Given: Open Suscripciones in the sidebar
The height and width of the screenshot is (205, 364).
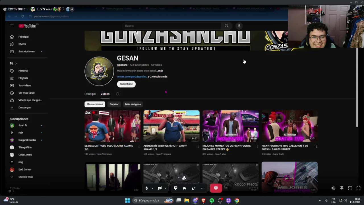Looking at the screenshot, I should (26, 52).
